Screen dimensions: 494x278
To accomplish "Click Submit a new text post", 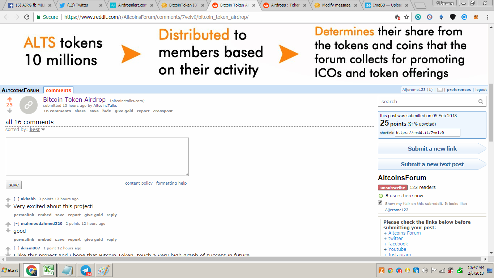I will (432, 164).
